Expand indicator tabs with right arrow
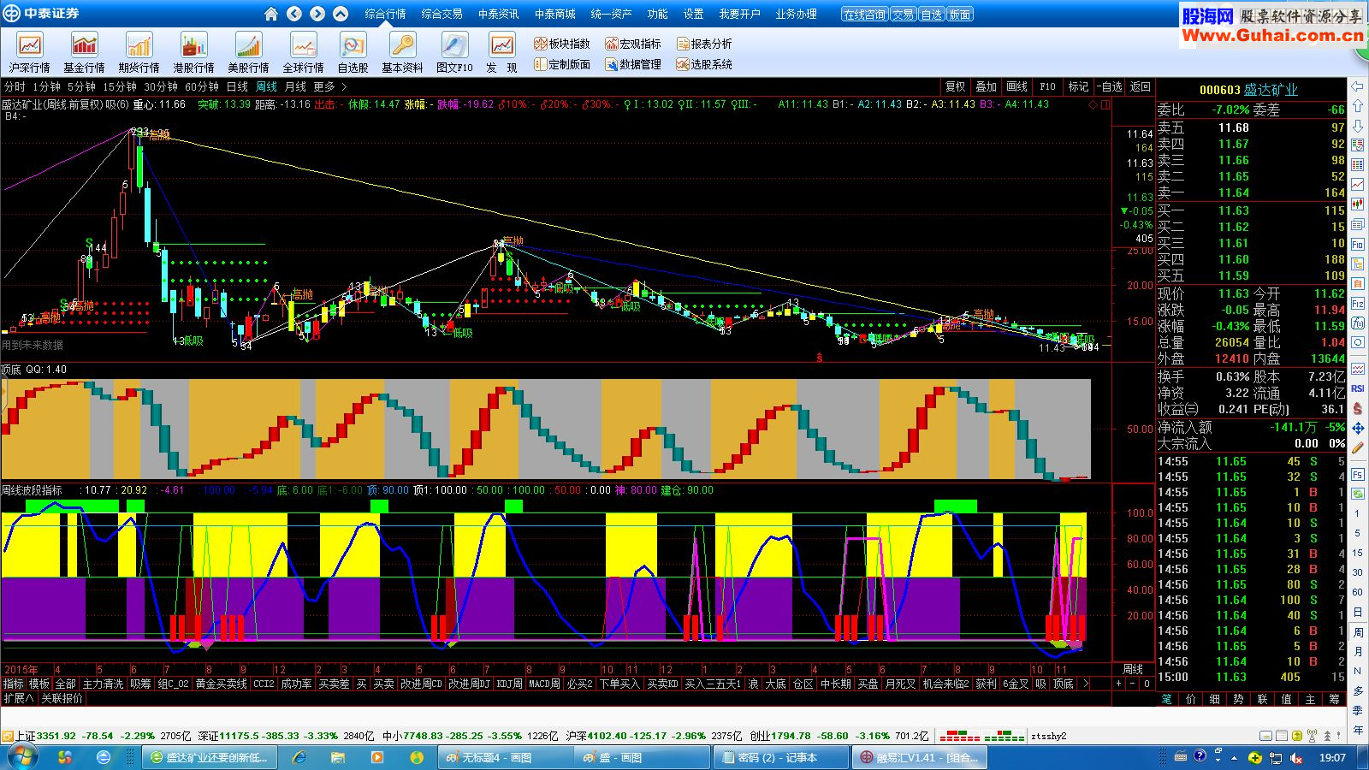This screenshot has height=770, width=1369. point(1086,684)
